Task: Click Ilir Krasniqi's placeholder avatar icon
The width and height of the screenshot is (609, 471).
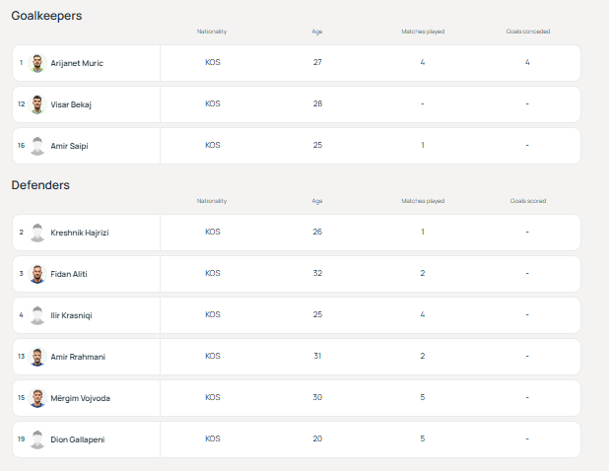Action: (37, 315)
